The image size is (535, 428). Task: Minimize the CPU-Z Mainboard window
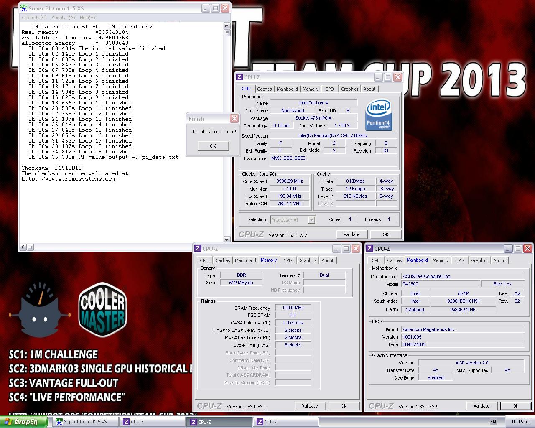pos(508,248)
